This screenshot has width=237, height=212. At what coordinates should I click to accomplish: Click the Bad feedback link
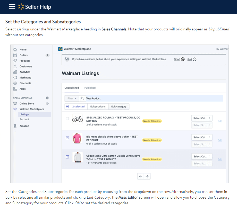tap(190, 60)
